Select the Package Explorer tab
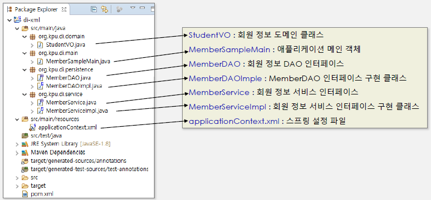 pos(36,9)
